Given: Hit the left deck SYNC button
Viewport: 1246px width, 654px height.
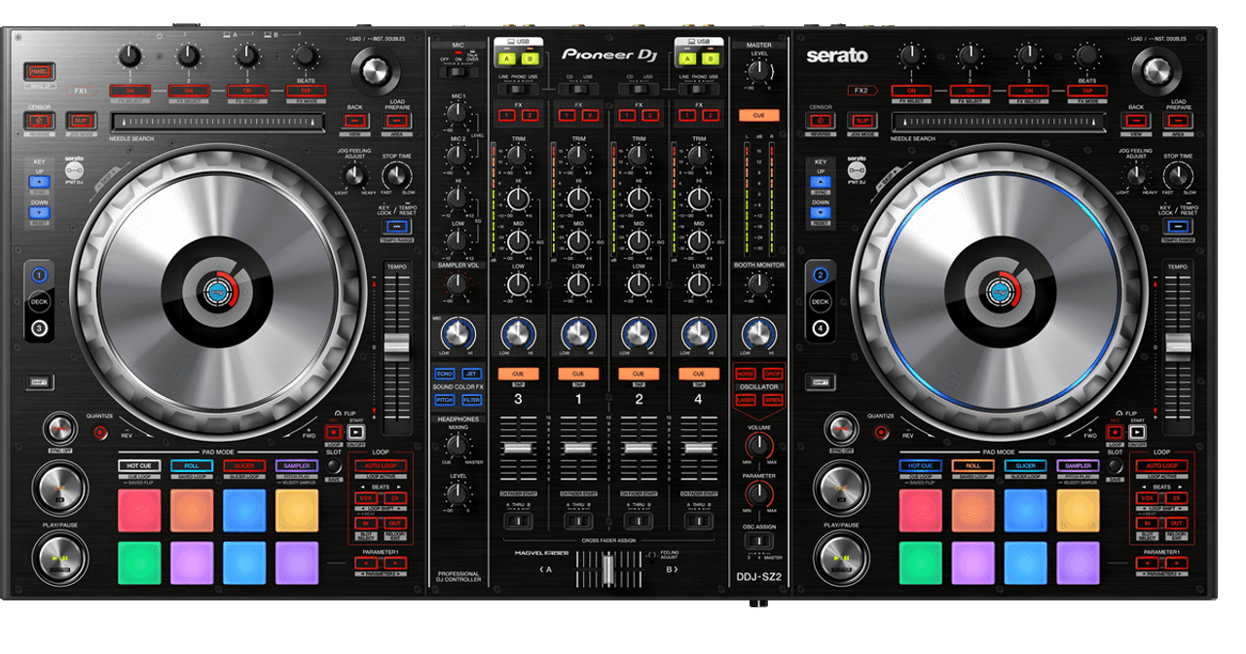Looking at the screenshot, I should point(60,428).
